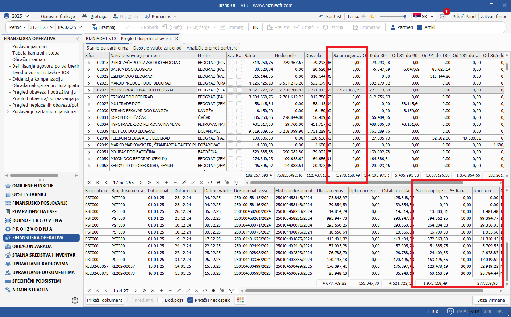Enable the Dod.polja checkbox
This screenshot has width=511, height=317.
[x=160, y=300]
